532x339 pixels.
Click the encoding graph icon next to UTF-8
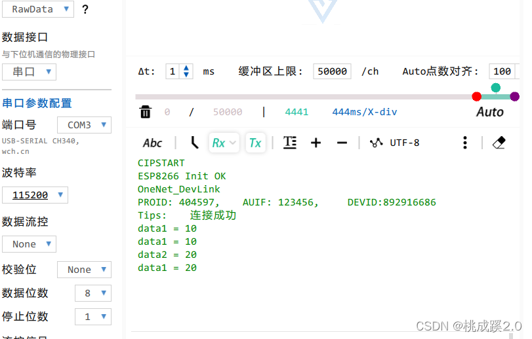[x=377, y=143]
